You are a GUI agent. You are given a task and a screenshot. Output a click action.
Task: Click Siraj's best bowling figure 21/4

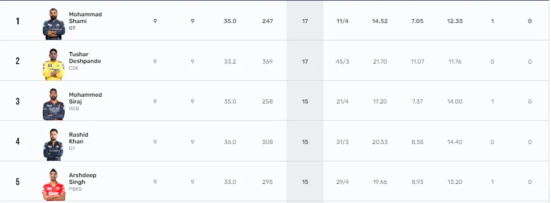tap(342, 101)
